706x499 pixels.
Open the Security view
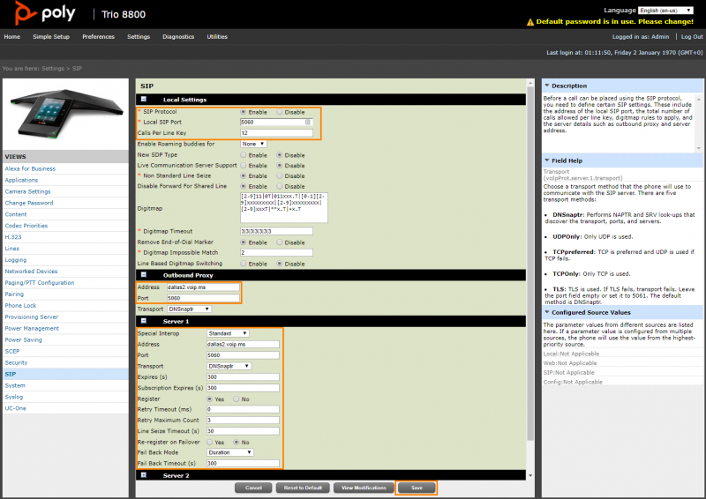click(x=16, y=362)
